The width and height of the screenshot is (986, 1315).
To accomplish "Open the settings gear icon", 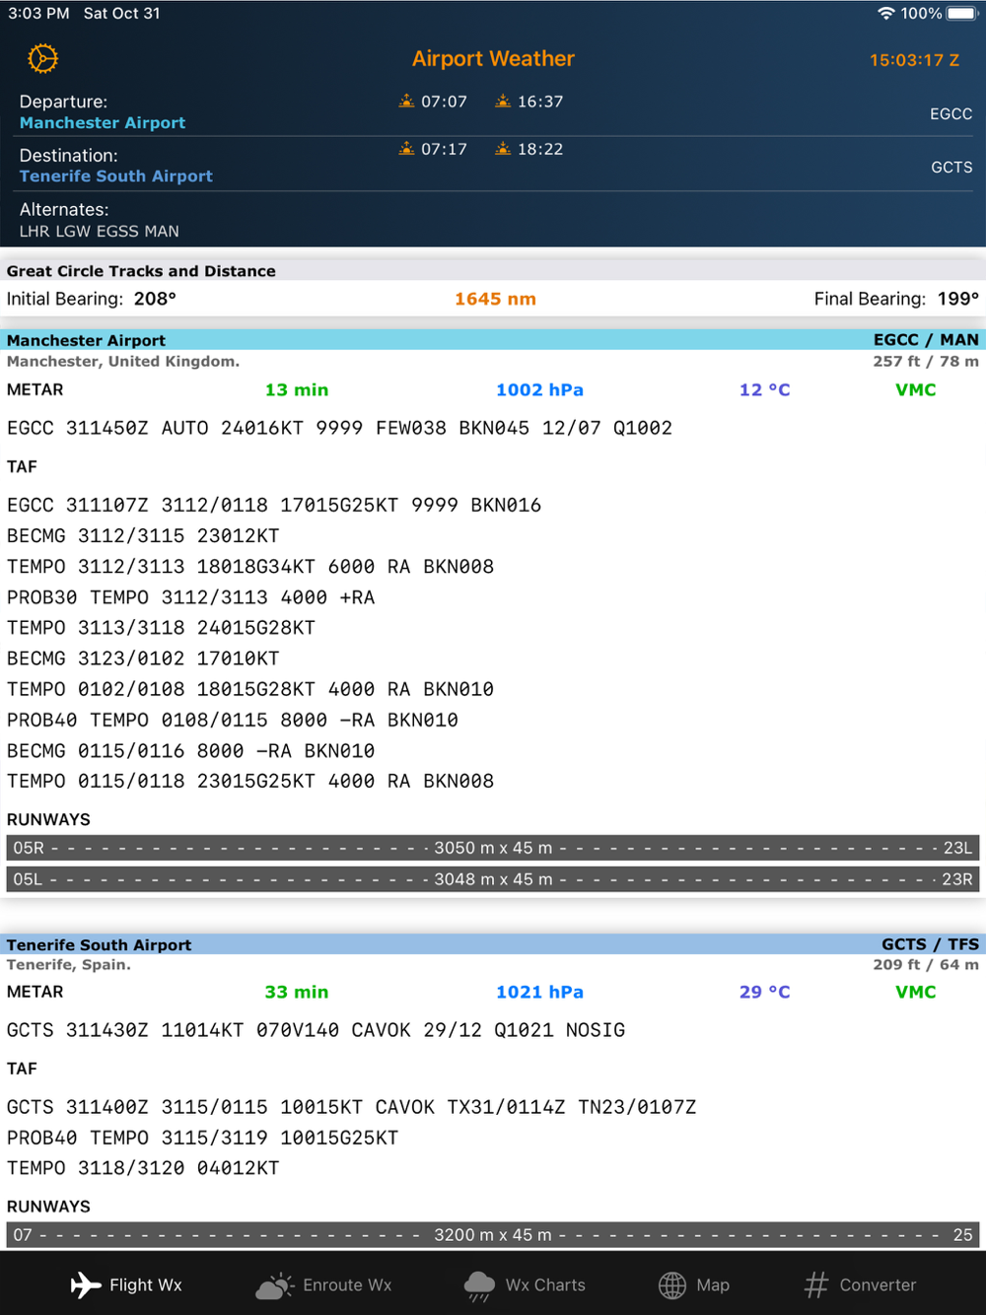I will point(42,59).
